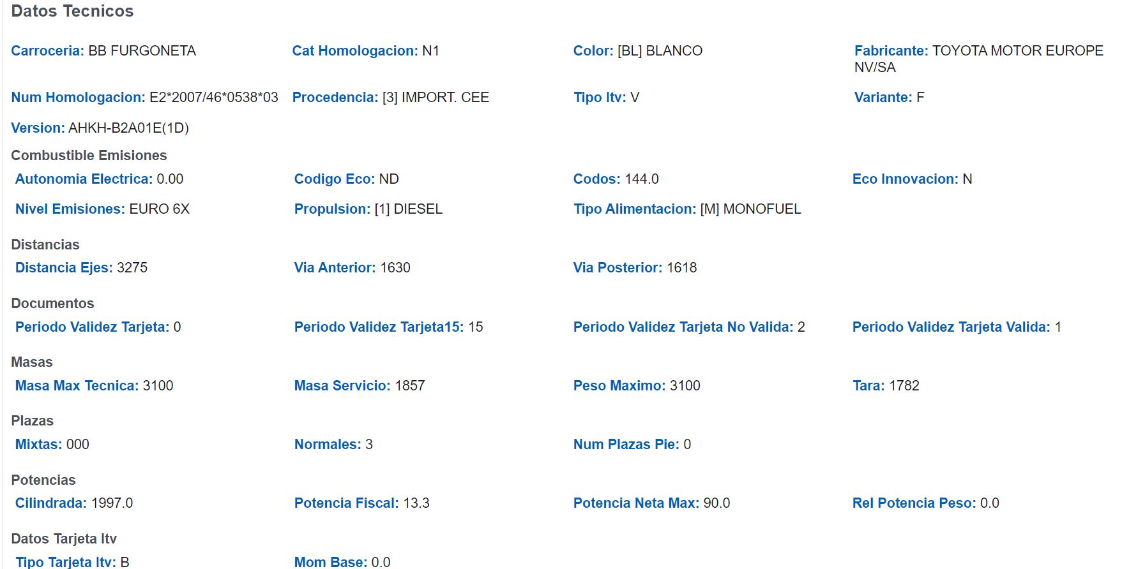Click the Masa Max Tecnica label
Image resolution: width=1122 pixels, height=569 pixels.
(x=77, y=386)
